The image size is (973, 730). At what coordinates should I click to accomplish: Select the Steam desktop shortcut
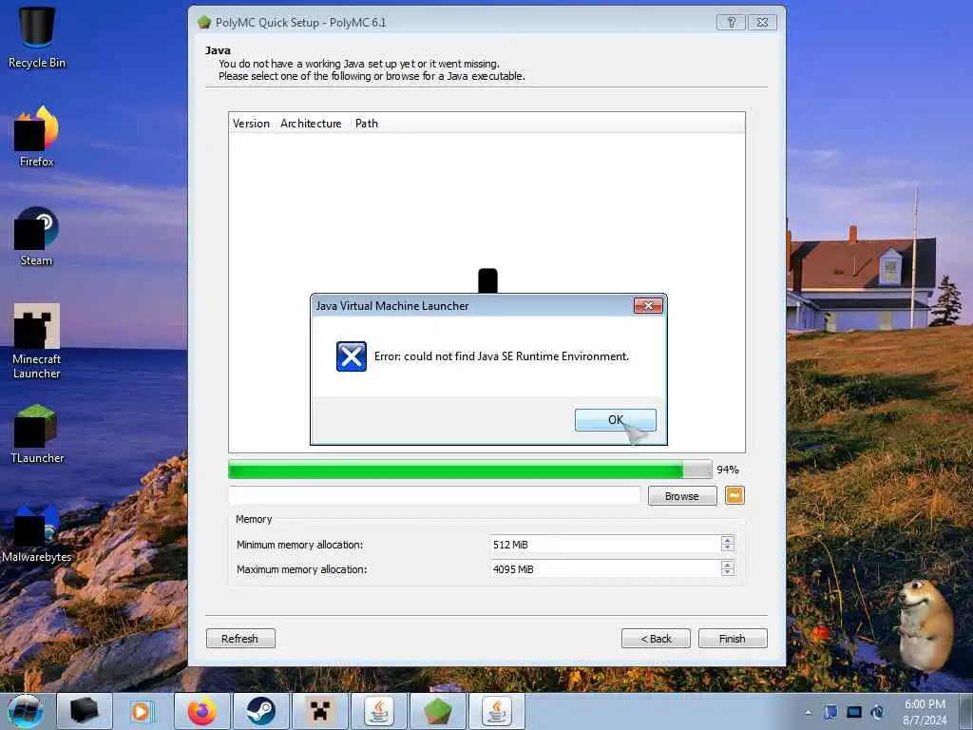(x=37, y=236)
